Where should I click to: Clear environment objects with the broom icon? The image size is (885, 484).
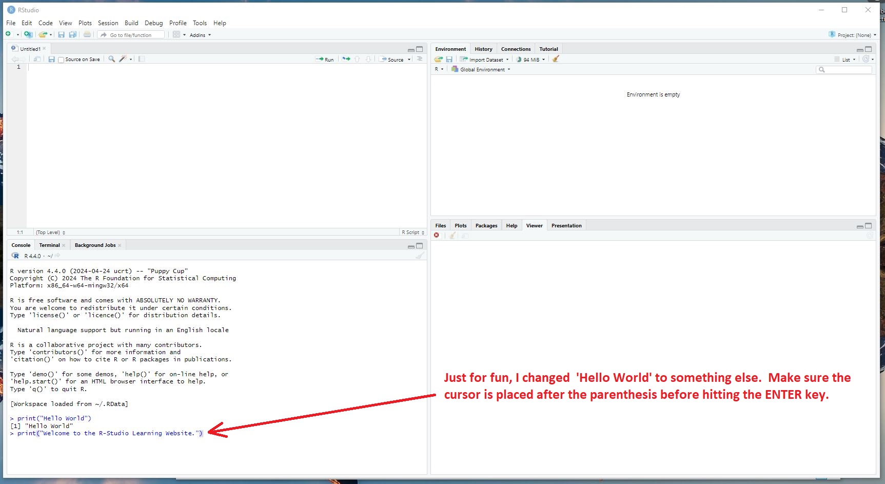pos(556,59)
